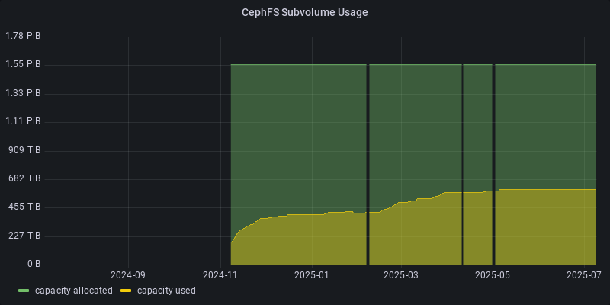
Task: Toggle the capacity allocated legend series
Action: click(73, 291)
